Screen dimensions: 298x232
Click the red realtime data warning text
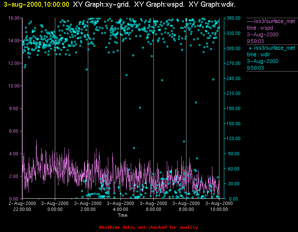[148, 227]
